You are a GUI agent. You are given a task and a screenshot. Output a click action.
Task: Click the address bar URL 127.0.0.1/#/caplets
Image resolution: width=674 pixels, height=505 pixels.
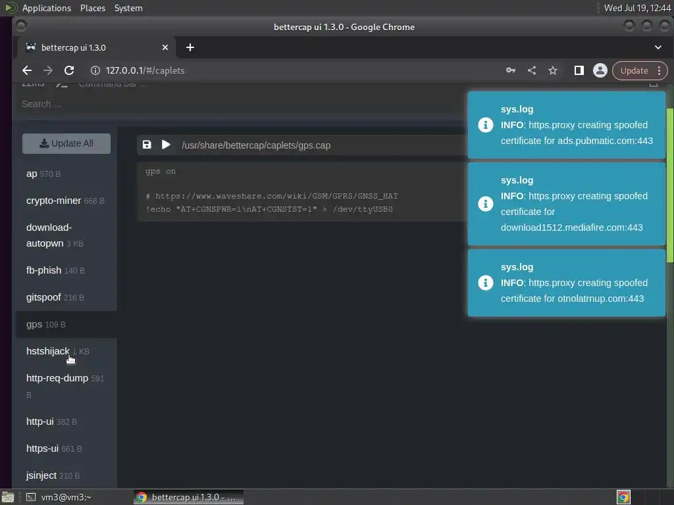click(145, 70)
